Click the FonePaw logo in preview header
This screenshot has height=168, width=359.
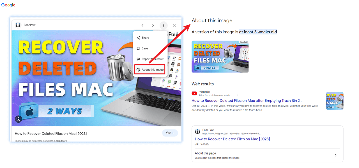coord(18,25)
